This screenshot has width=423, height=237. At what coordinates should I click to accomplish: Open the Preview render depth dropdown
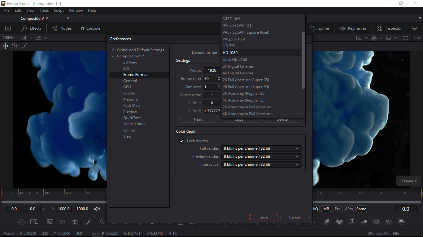click(x=261, y=156)
